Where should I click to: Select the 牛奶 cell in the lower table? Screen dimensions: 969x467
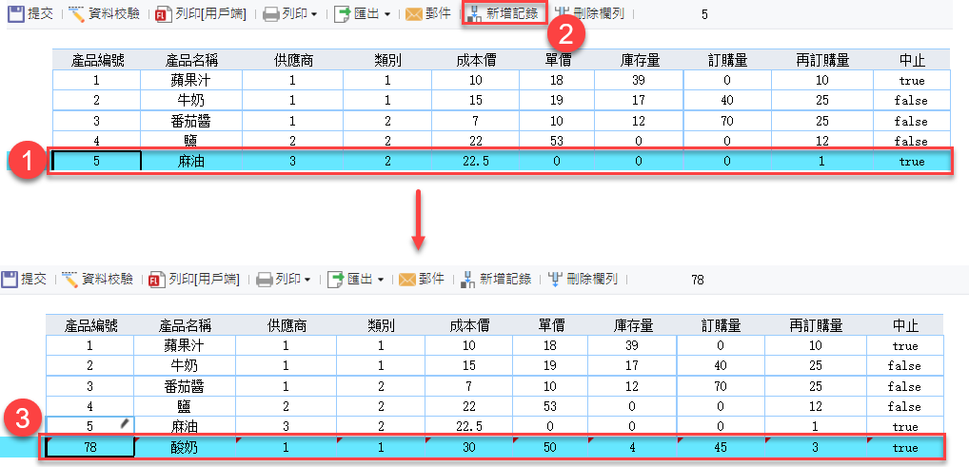coord(185,365)
